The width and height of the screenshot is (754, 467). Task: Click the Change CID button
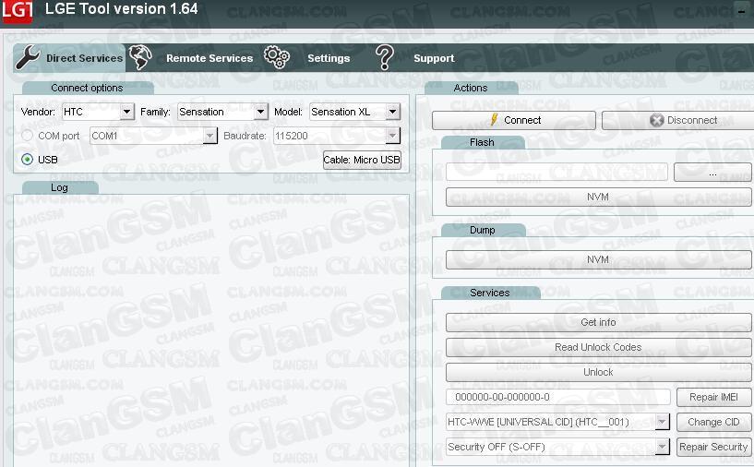click(713, 423)
